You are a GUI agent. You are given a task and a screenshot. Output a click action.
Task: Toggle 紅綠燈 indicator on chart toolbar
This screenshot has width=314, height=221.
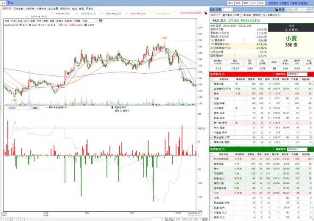tap(68, 21)
